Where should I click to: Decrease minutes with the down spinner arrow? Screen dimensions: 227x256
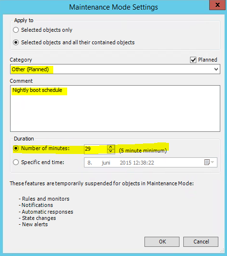(111, 151)
